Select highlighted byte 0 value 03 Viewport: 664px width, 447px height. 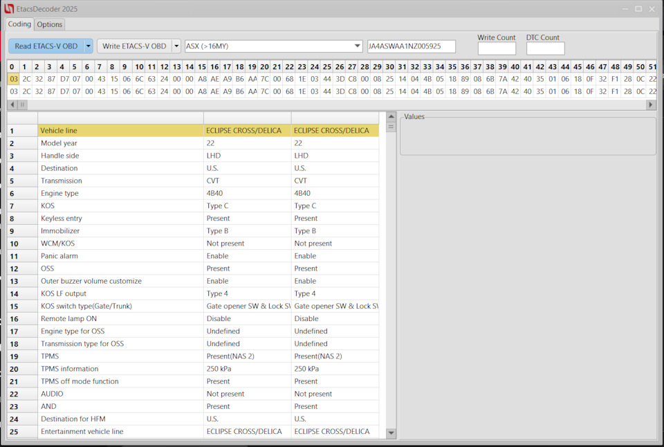pyautogui.click(x=14, y=79)
